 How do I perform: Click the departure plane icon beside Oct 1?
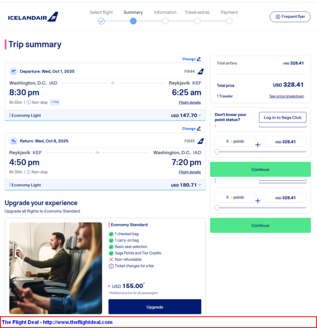pyautogui.click(x=14, y=71)
